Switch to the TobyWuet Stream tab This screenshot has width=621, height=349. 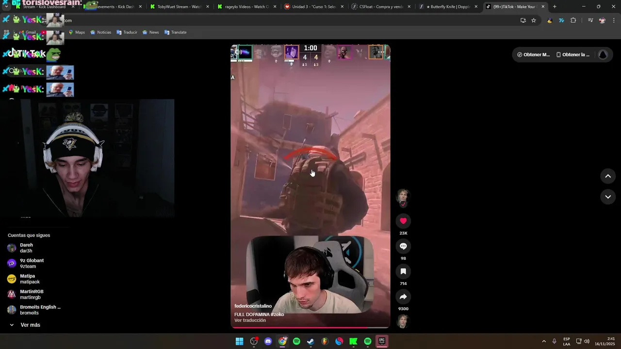point(179,7)
